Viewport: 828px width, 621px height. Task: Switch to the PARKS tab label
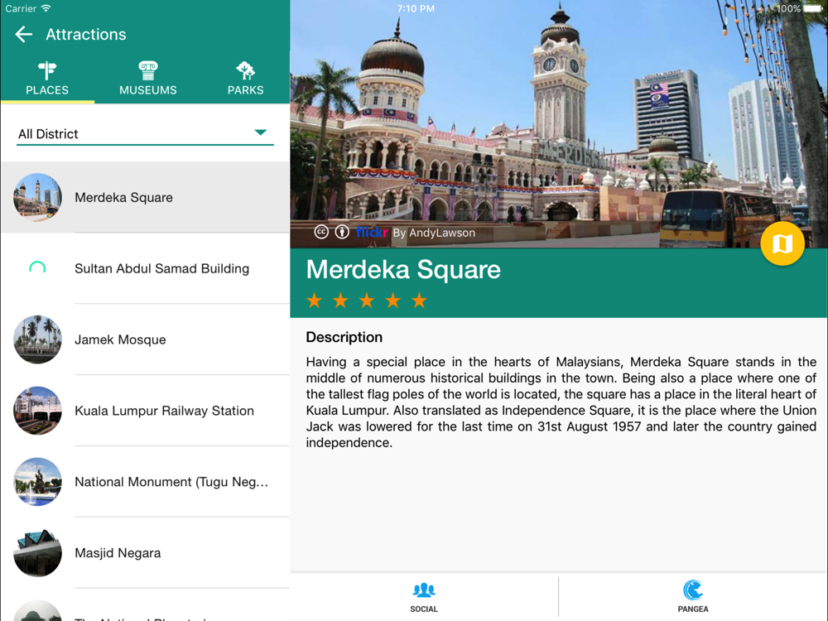pyautogui.click(x=246, y=90)
